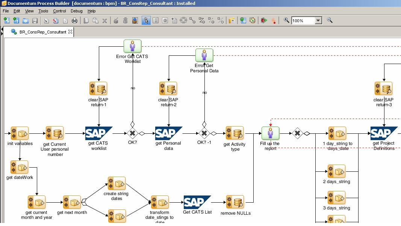Open the Debug menu
The height and width of the screenshot is (226, 401).
(76, 11)
